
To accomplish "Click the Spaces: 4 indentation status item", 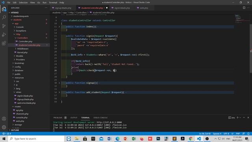I will [217, 134].
